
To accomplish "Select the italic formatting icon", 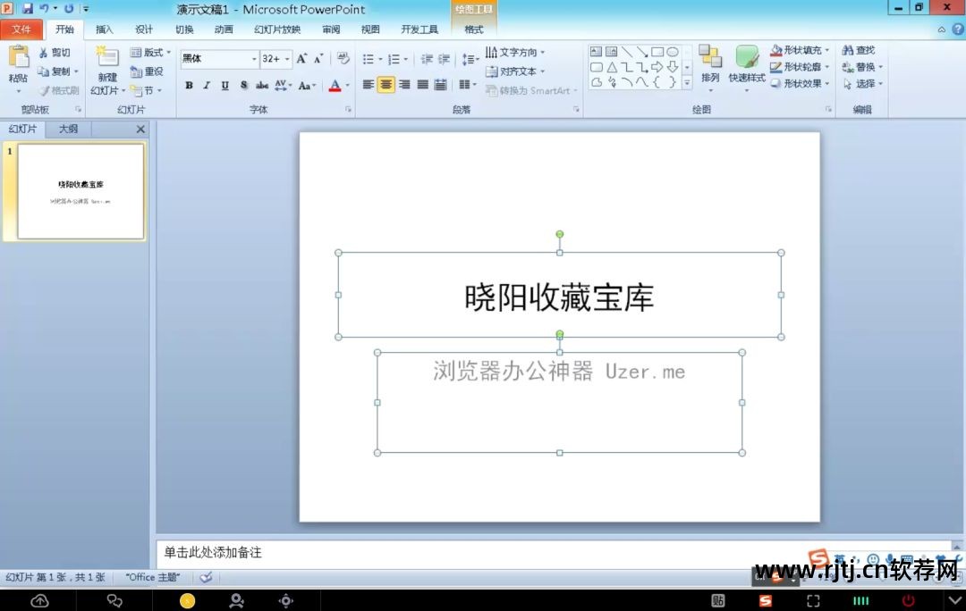I will [207, 86].
